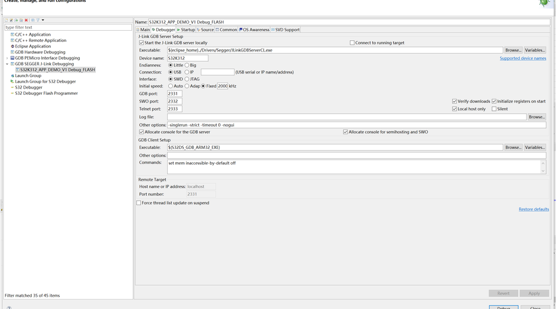Select GDB Hardware Debugging entry
The image size is (556, 309).
click(x=40, y=52)
